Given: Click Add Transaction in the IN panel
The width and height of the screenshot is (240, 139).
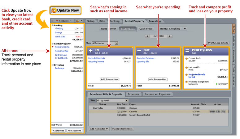Looking at the screenshot, I should pyautogui.click(x=109, y=79).
